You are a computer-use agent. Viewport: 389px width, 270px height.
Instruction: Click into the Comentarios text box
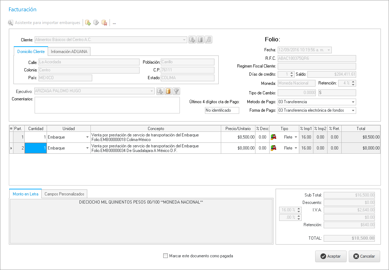pos(107,105)
